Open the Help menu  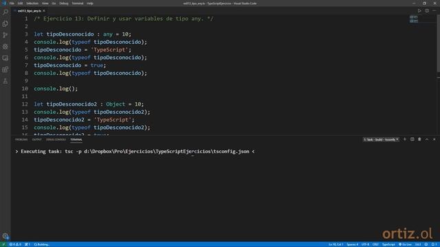pyautogui.click(x=90, y=3)
